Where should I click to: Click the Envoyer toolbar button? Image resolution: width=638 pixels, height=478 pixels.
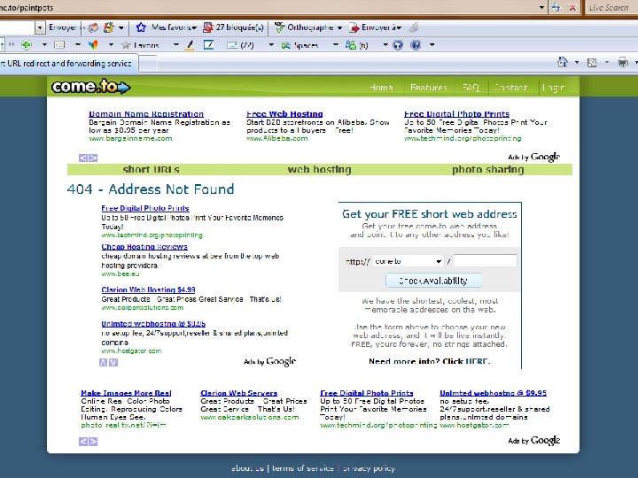pyautogui.click(x=63, y=27)
